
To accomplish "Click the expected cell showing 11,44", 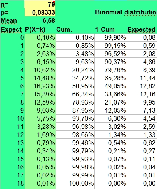I will pyautogui.click(x=142, y=78).
